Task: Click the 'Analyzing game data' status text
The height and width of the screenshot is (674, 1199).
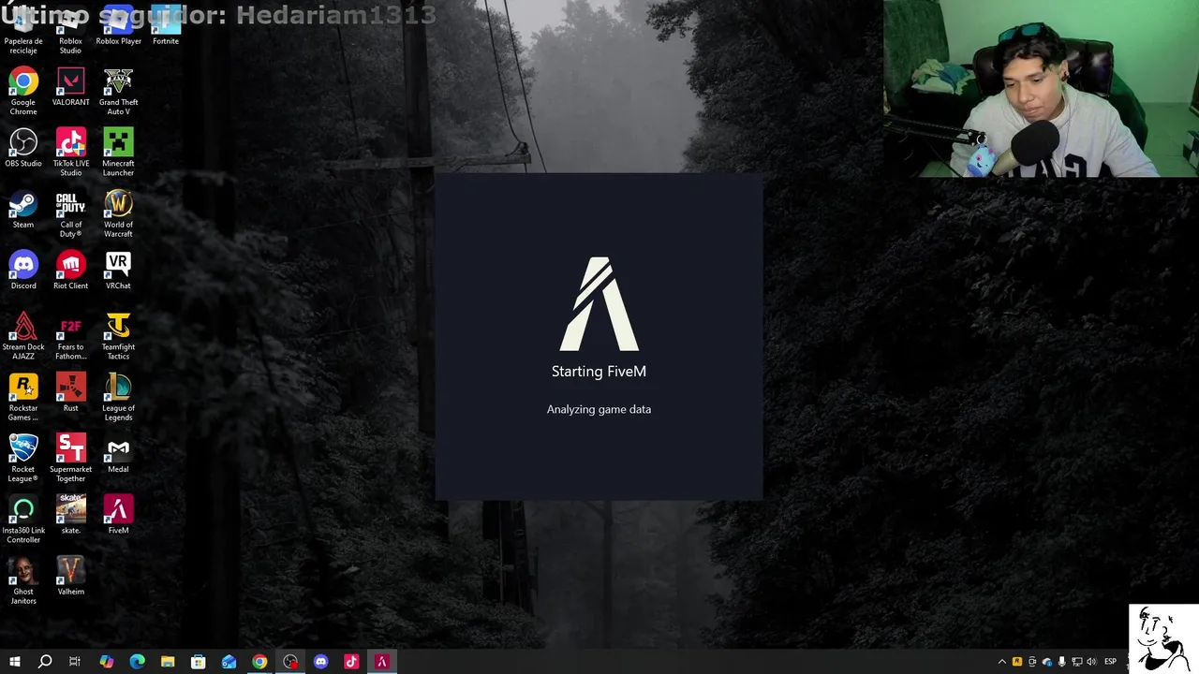Action: tap(599, 409)
